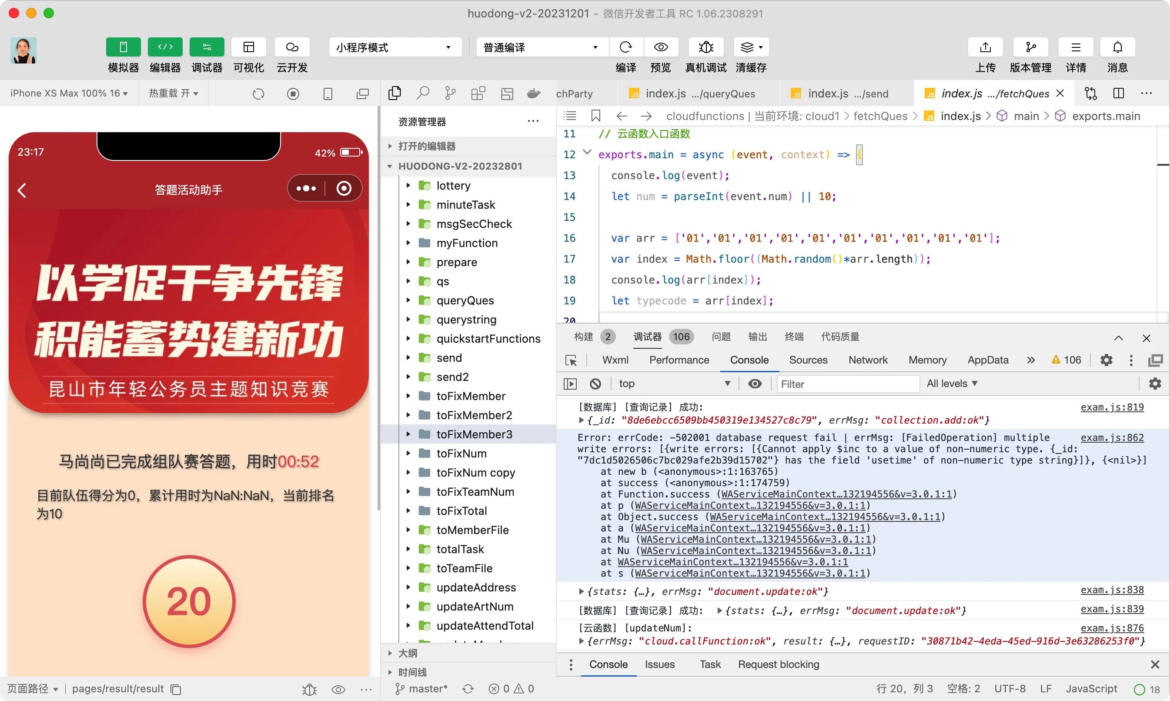Click the clear console icon
1170x701 pixels.
coord(595,384)
